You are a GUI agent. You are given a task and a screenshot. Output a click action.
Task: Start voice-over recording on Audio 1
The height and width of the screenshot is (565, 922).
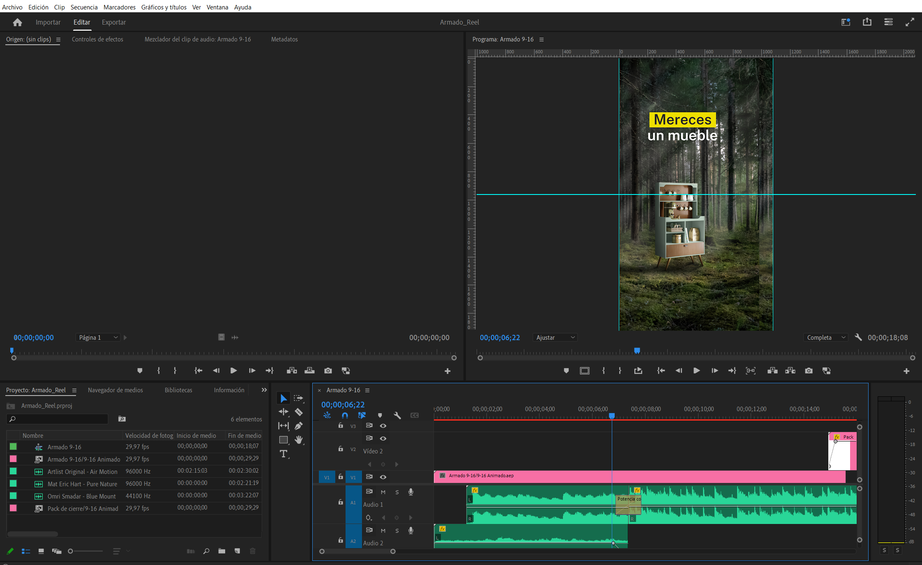coord(410,492)
